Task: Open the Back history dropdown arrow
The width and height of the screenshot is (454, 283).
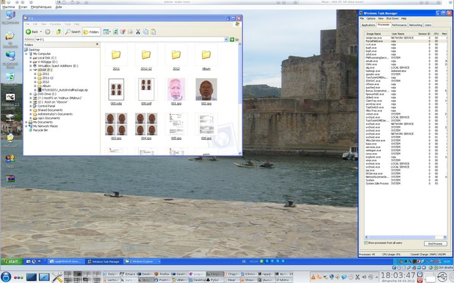Action: click(41, 32)
